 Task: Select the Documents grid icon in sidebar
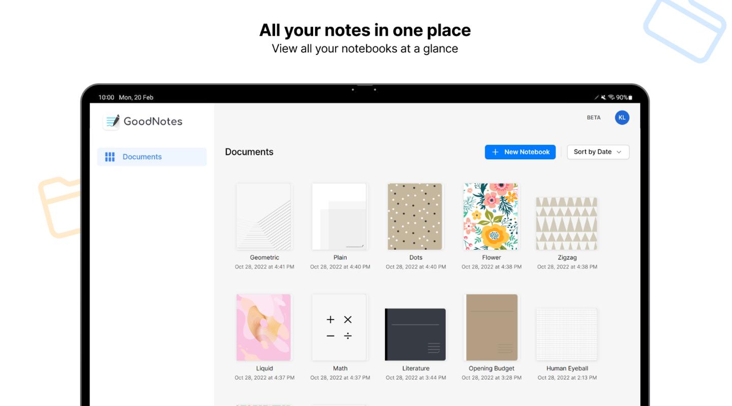(109, 157)
